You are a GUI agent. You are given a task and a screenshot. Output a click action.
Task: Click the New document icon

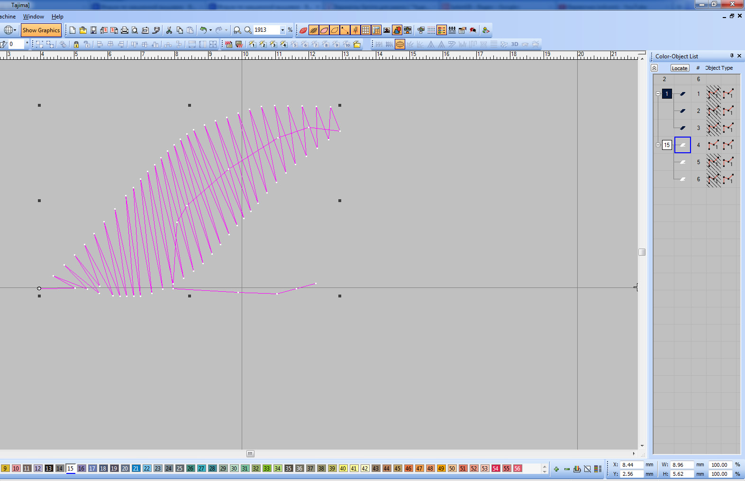click(73, 30)
